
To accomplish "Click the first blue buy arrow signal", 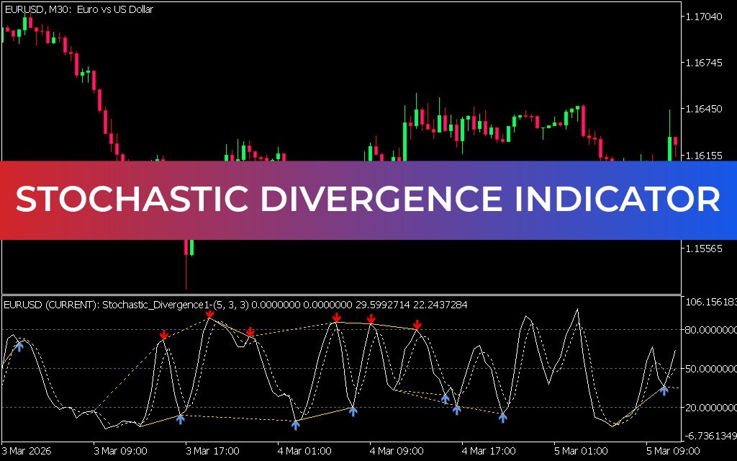I will 19,346.
